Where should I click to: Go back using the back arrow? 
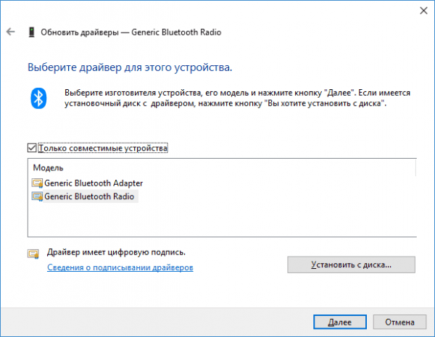tap(11, 32)
